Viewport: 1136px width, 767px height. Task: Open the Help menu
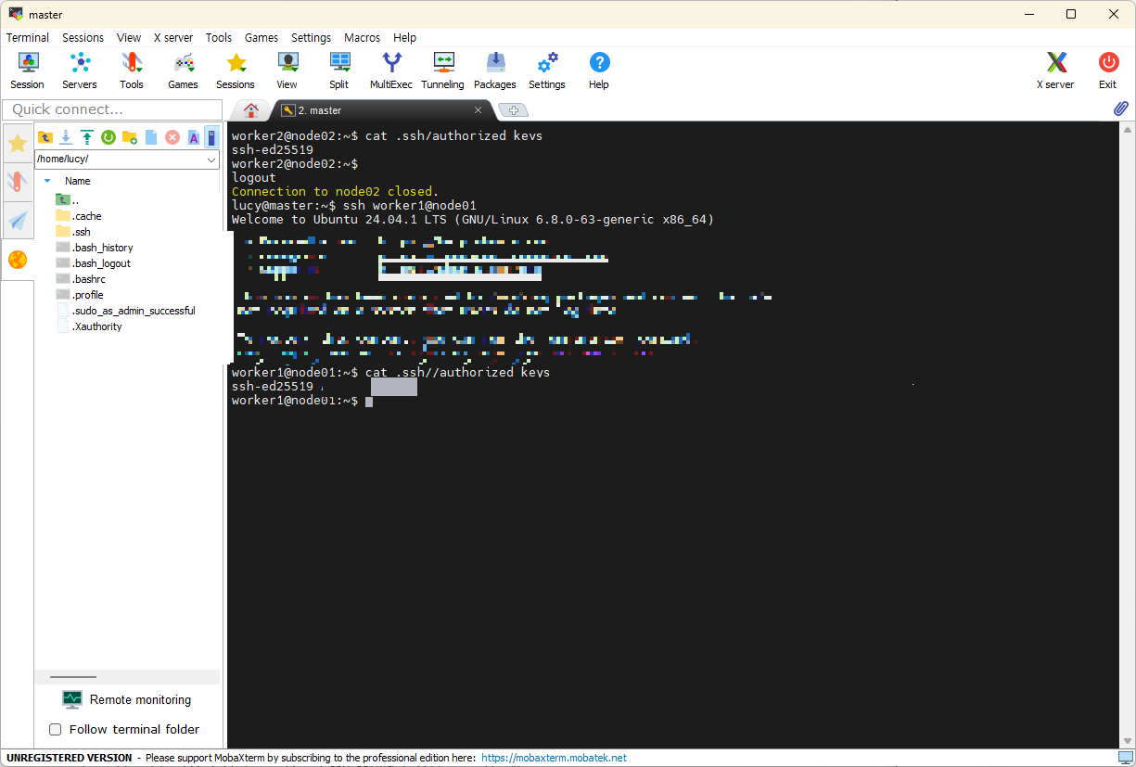[x=405, y=38]
